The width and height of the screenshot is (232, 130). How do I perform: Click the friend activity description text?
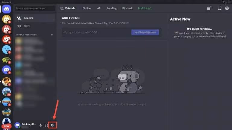[200, 35]
